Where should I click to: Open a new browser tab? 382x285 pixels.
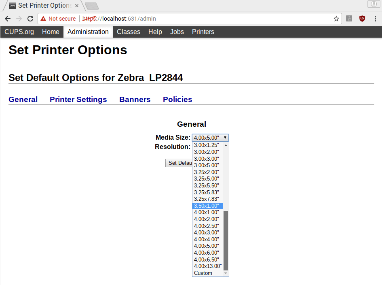[x=92, y=6]
